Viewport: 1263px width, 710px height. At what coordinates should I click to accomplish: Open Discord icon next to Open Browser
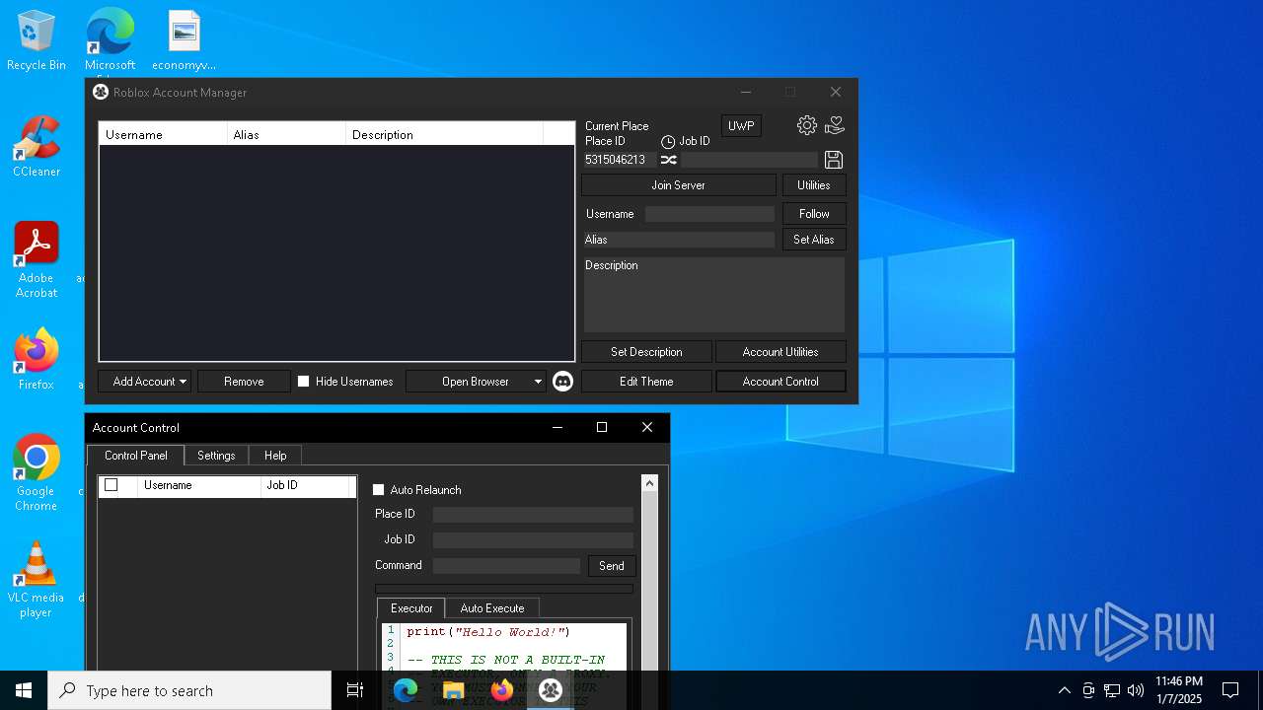click(562, 382)
